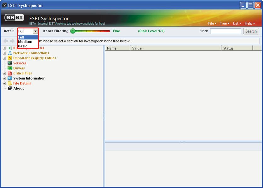Select Drivers in the tree
The image size is (263, 188).
(x=19, y=68)
